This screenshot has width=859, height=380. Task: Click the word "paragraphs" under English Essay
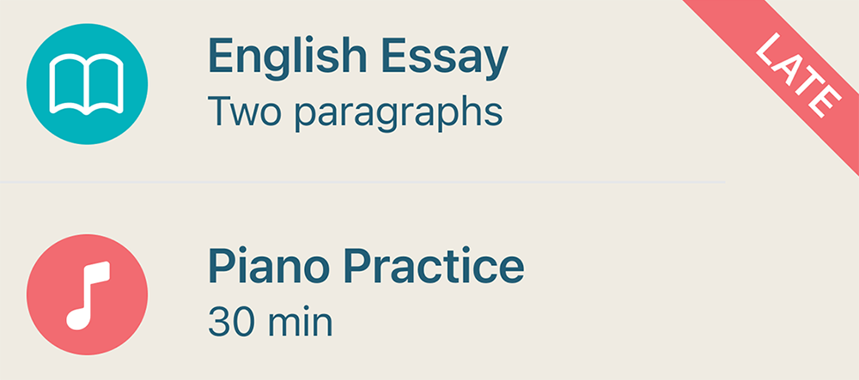tap(411, 114)
